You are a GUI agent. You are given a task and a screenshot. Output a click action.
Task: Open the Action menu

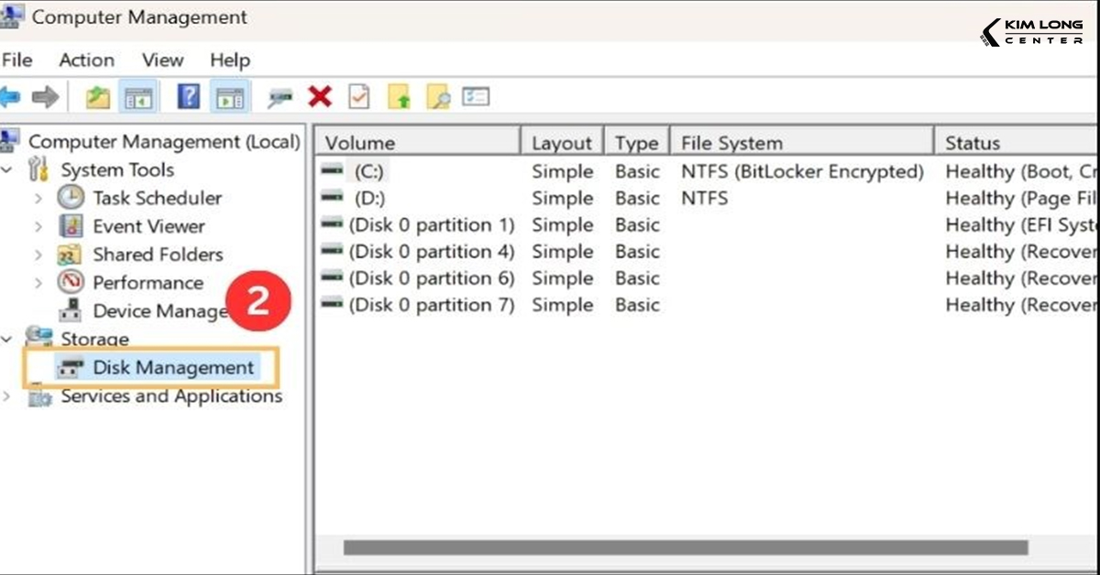(x=86, y=60)
